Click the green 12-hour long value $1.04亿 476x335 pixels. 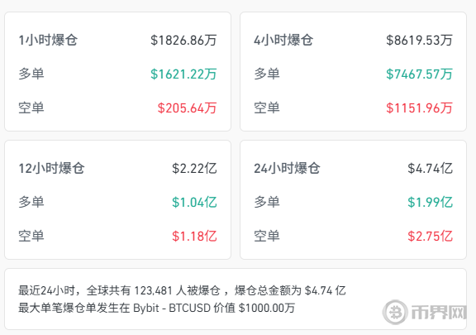coord(194,202)
